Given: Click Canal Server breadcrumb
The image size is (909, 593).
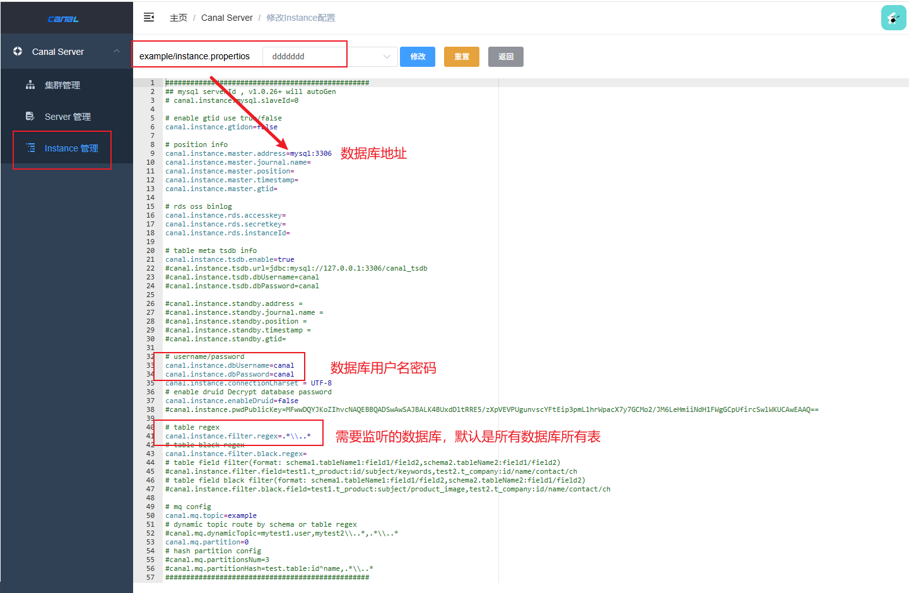Looking at the screenshot, I should point(227,18).
